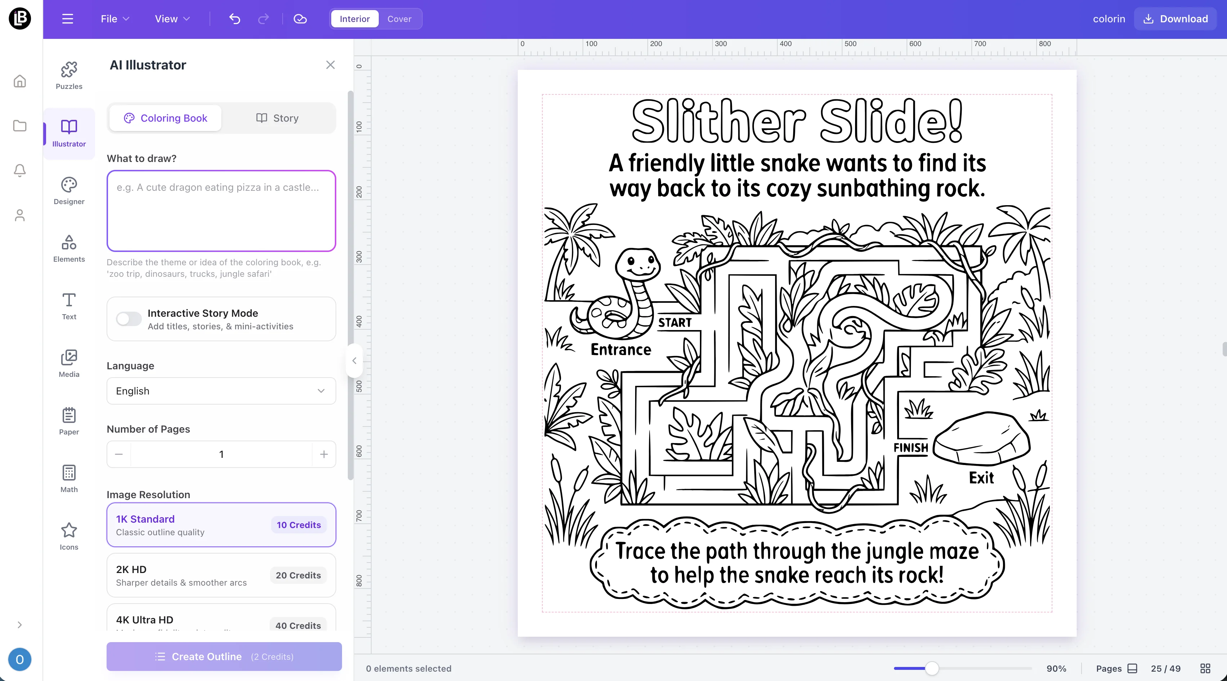Select 2K HD resolution
This screenshot has width=1227, height=681.
pos(221,575)
